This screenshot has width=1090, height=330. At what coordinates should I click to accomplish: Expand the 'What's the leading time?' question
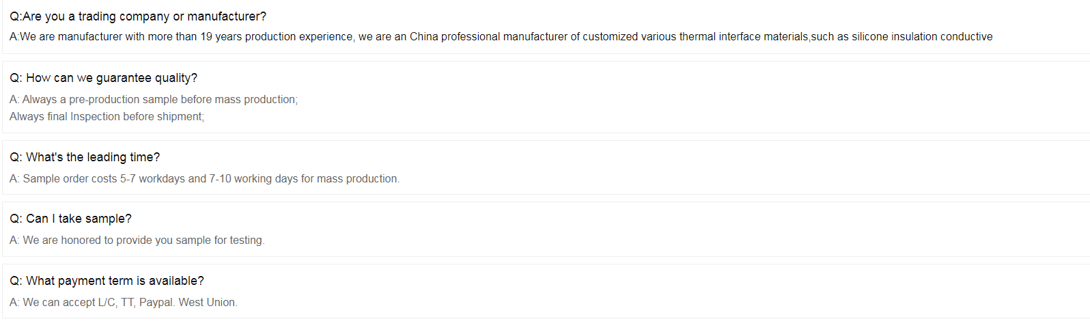pyautogui.click(x=85, y=157)
